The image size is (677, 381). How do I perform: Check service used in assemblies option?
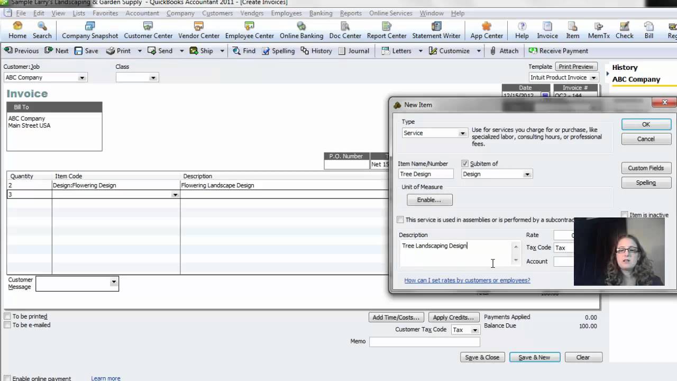(x=400, y=220)
